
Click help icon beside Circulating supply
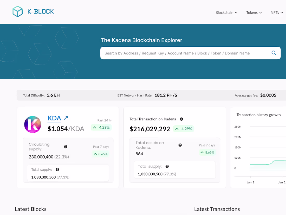[x=66, y=147]
